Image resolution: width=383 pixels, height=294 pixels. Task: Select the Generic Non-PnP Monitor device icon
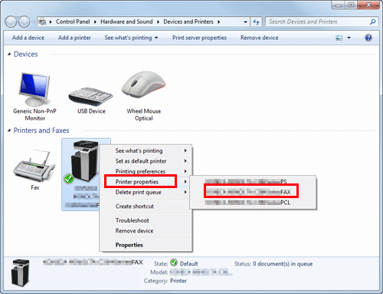coord(34,89)
